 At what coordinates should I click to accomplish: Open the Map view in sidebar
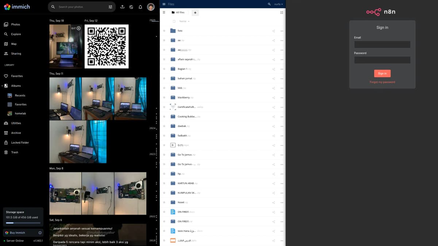pos(14,44)
